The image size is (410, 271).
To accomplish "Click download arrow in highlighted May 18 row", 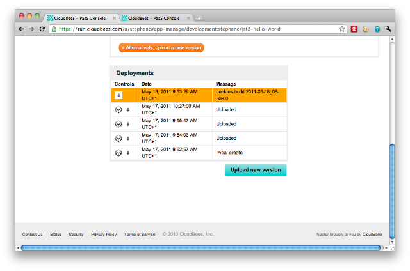I will [119, 95].
